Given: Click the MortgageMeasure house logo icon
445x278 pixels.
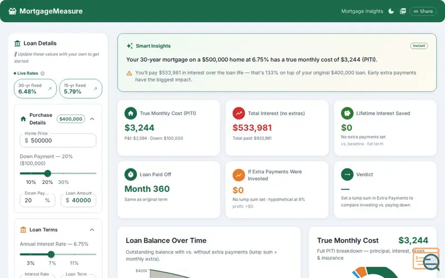Looking at the screenshot, I should point(12,11).
